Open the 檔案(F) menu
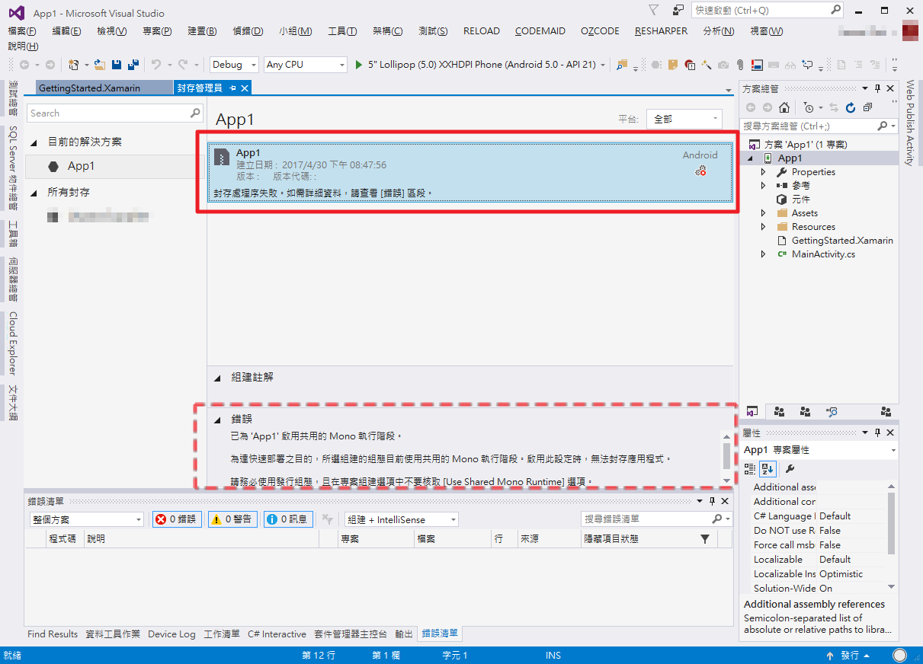Screen dimensions: 923x664 click(22, 31)
